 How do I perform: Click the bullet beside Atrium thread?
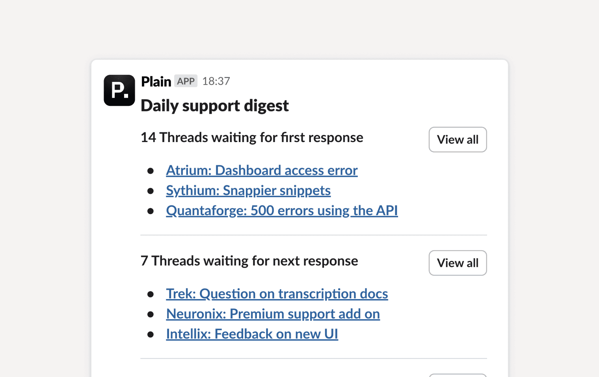pos(151,171)
